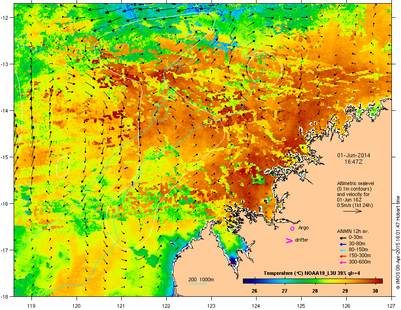
Task: Click the longitude label '123'
Action: pyautogui.click(x=211, y=305)
